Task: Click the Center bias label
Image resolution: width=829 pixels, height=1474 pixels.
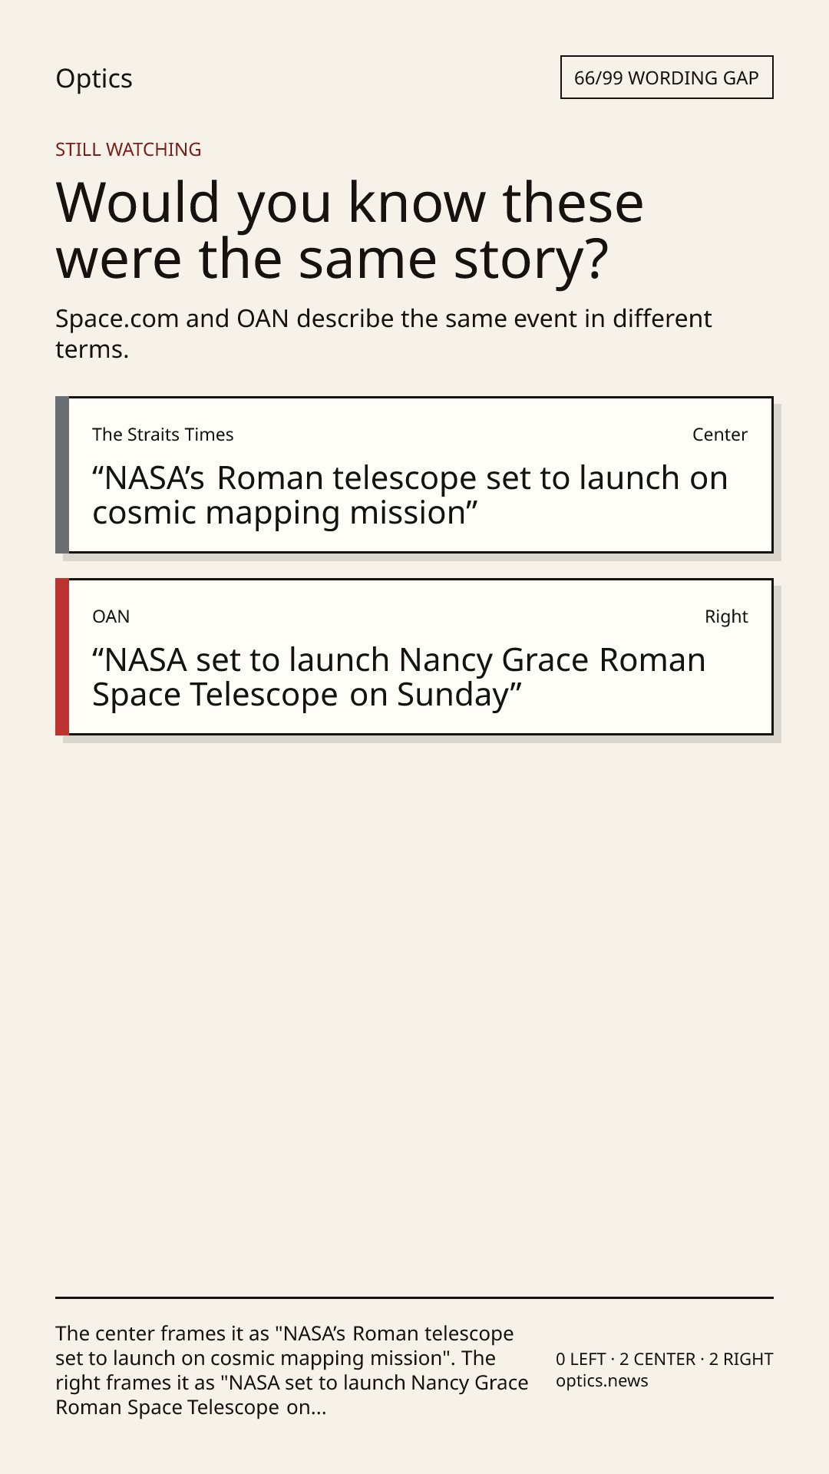Action: 720,435
